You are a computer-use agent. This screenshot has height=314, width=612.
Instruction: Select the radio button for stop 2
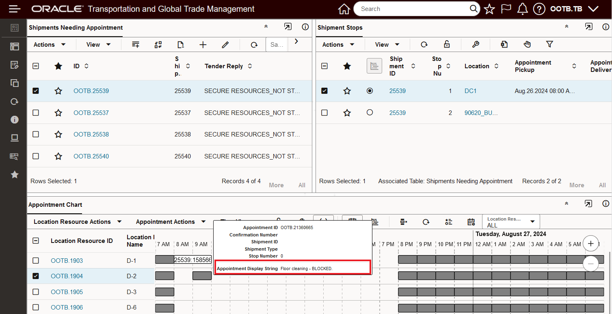pyautogui.click(x=370, y=113)
